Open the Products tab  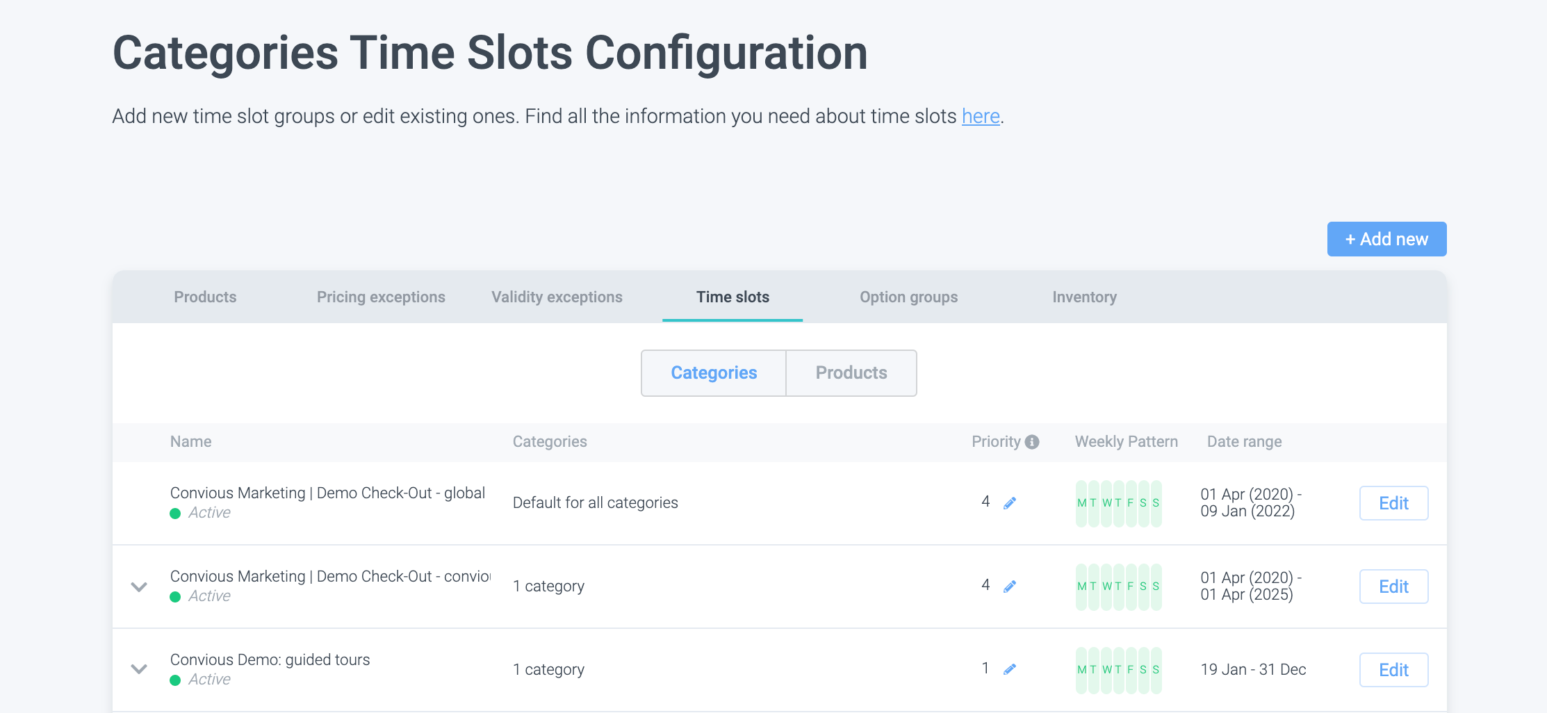205,297
